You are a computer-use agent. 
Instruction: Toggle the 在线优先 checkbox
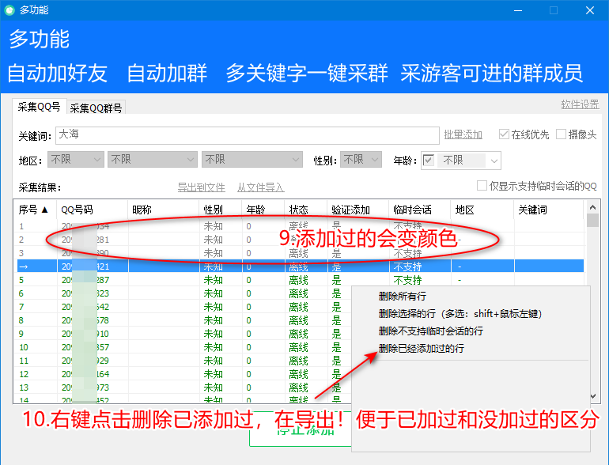tap(504, 134)
